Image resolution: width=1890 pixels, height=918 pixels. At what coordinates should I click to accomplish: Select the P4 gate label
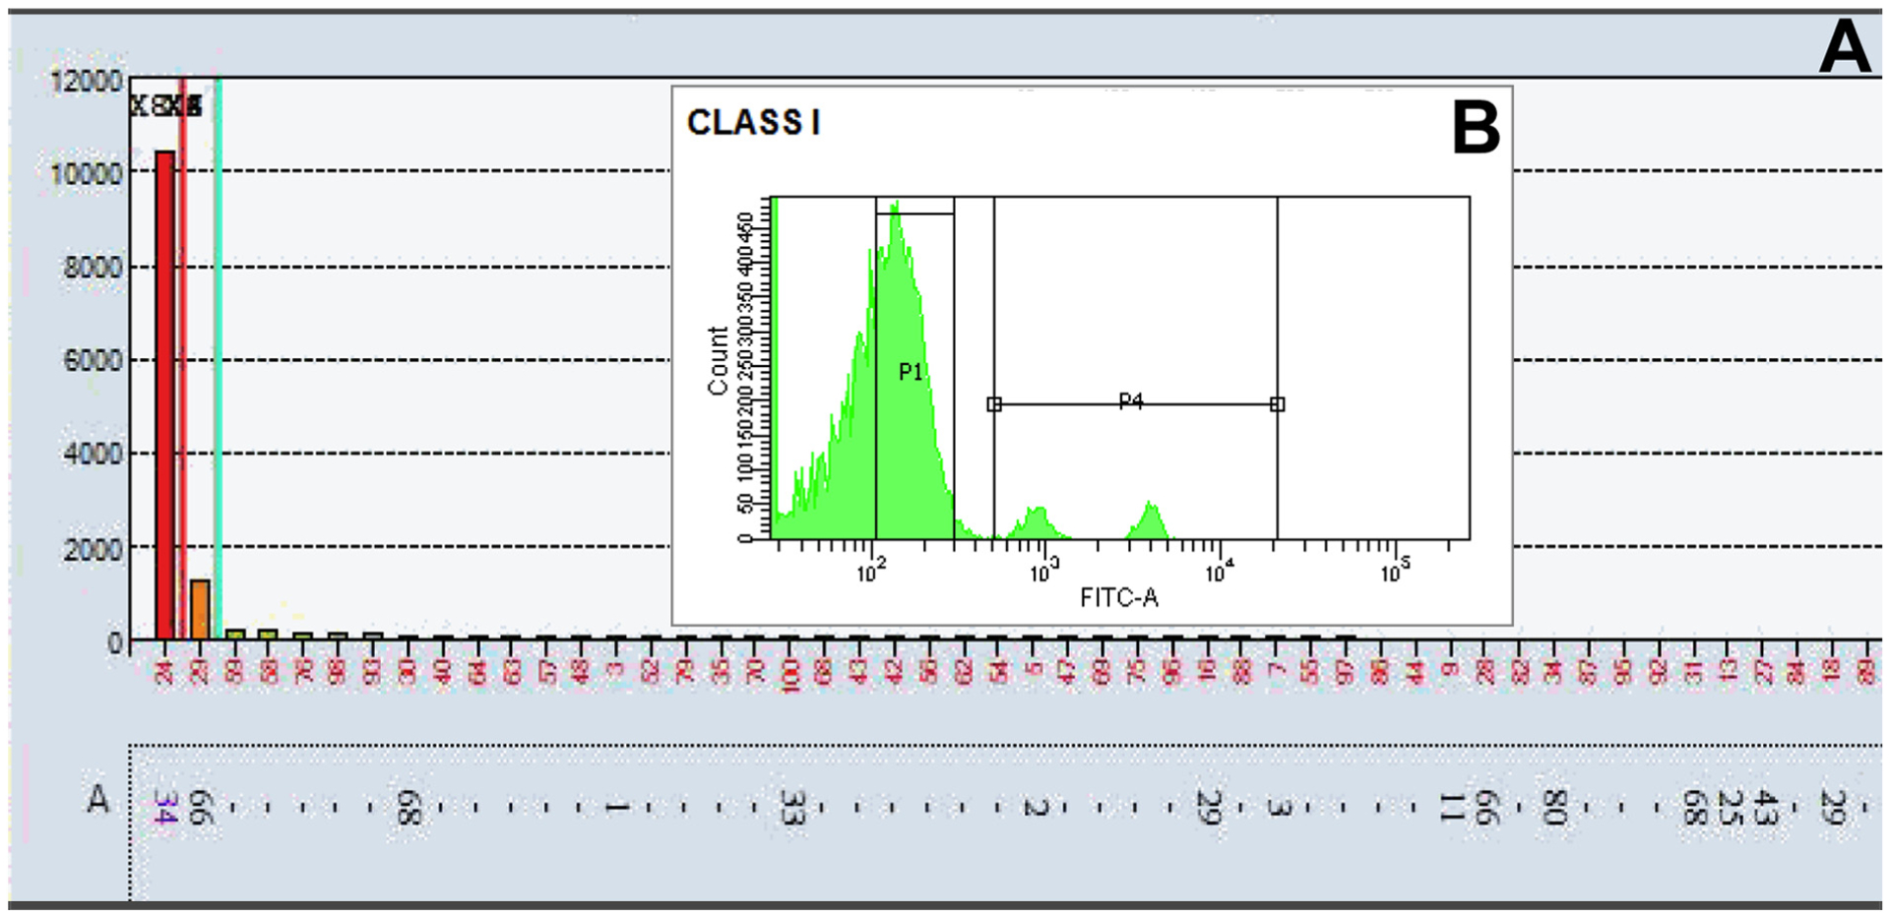(1131, 400)
